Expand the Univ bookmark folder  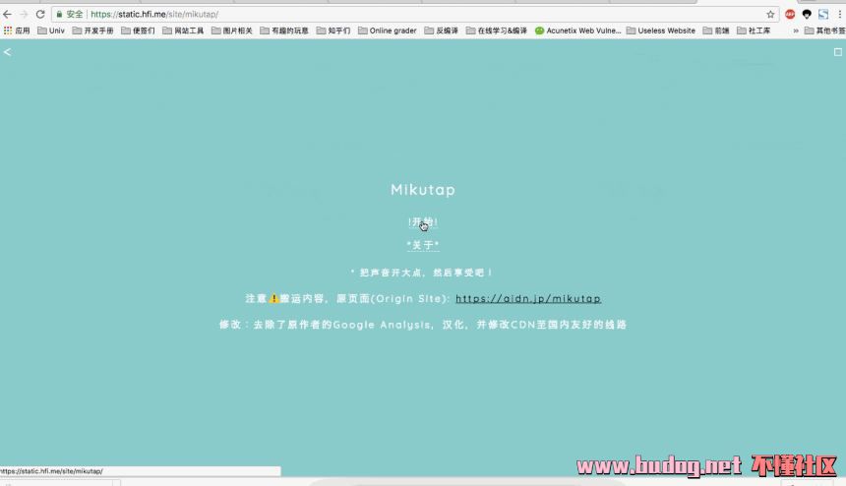click(51, 30)
